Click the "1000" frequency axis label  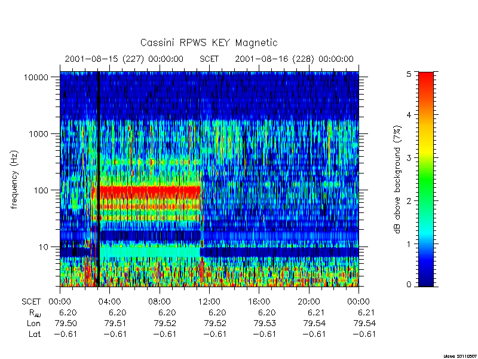(39, 134)
